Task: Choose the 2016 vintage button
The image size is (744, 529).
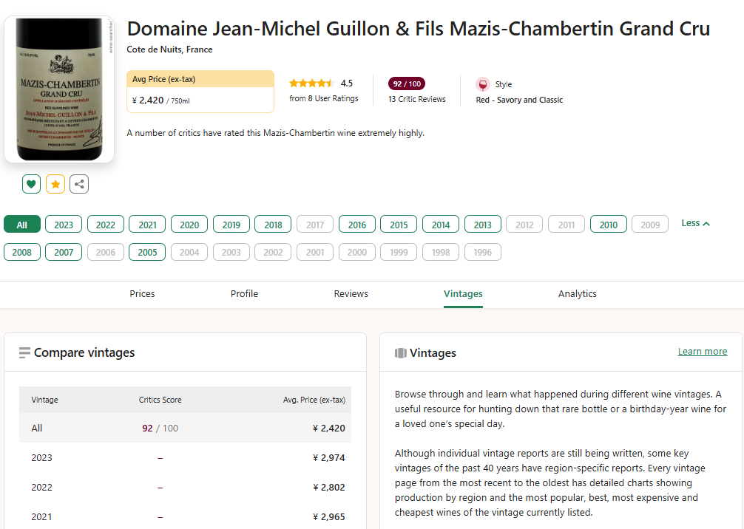Action: pos(357,225)
